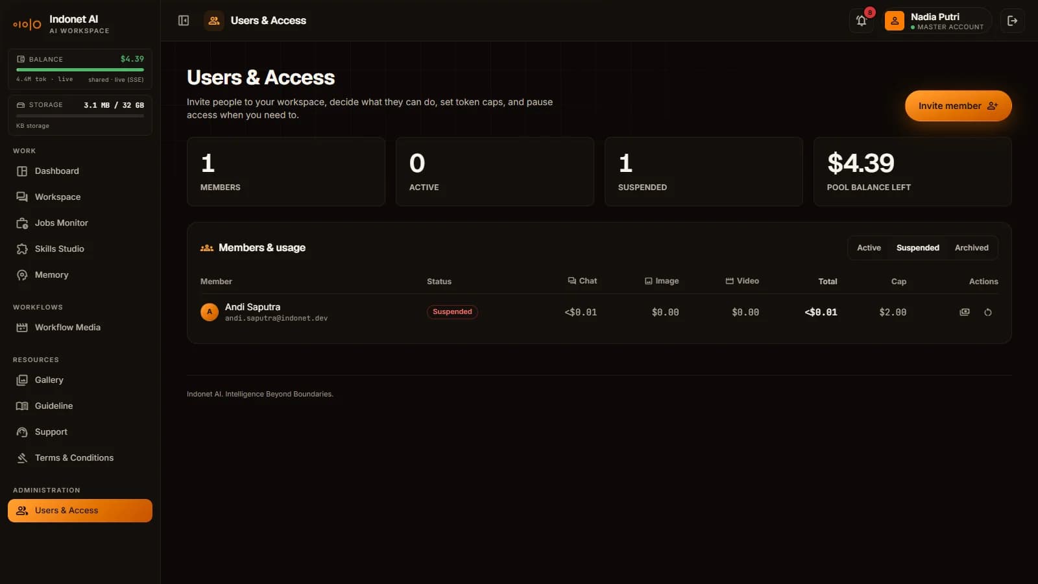This screenshot has width=1038, height=584.
Task: Click the Chat column header
Action: 582,281
